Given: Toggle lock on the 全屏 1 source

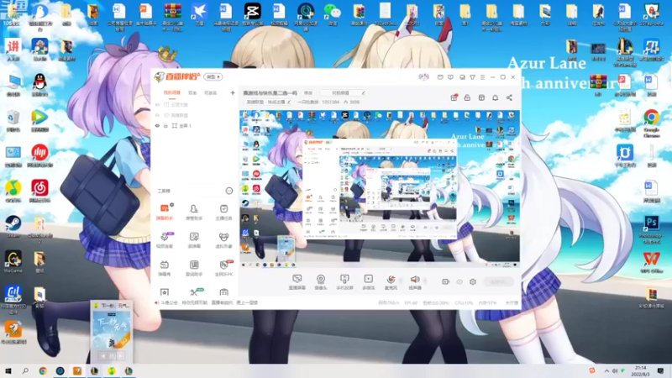Looking at the screenshot, I should (165, 125).
